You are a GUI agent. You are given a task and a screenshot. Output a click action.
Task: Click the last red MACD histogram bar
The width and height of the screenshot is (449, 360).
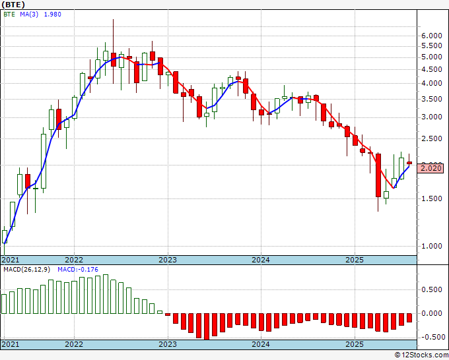(409, 318)
